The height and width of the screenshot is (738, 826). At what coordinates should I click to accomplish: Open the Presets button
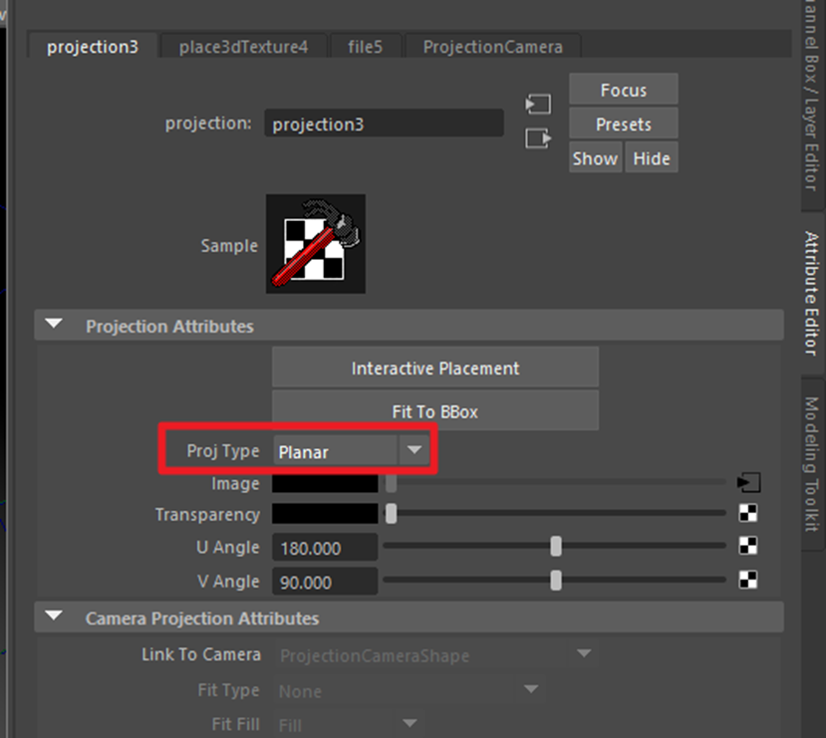point(623,123)
